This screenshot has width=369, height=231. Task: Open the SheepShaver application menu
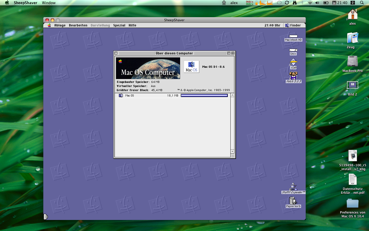click(x=25, y=3)
